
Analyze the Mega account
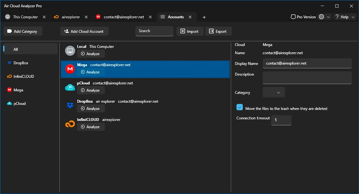coord(91,72)
